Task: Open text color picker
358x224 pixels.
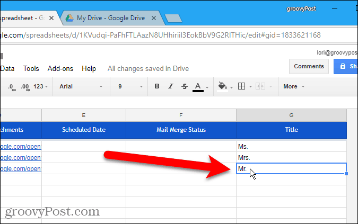Action: [198, 87]
